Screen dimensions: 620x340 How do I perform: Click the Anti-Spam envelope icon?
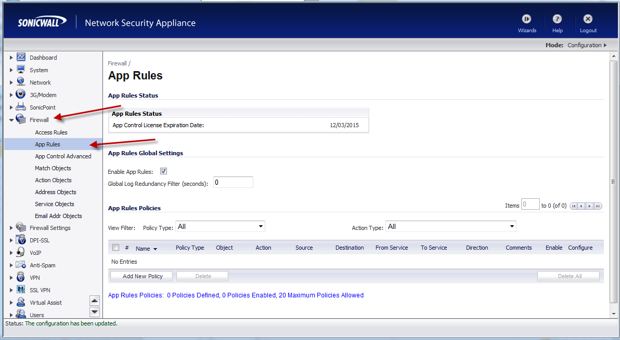tap(21, 265)
